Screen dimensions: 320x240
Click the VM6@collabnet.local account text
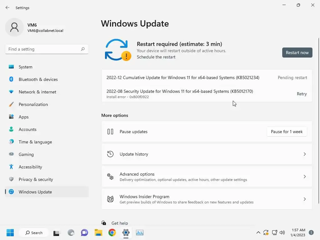pos(45,31)
